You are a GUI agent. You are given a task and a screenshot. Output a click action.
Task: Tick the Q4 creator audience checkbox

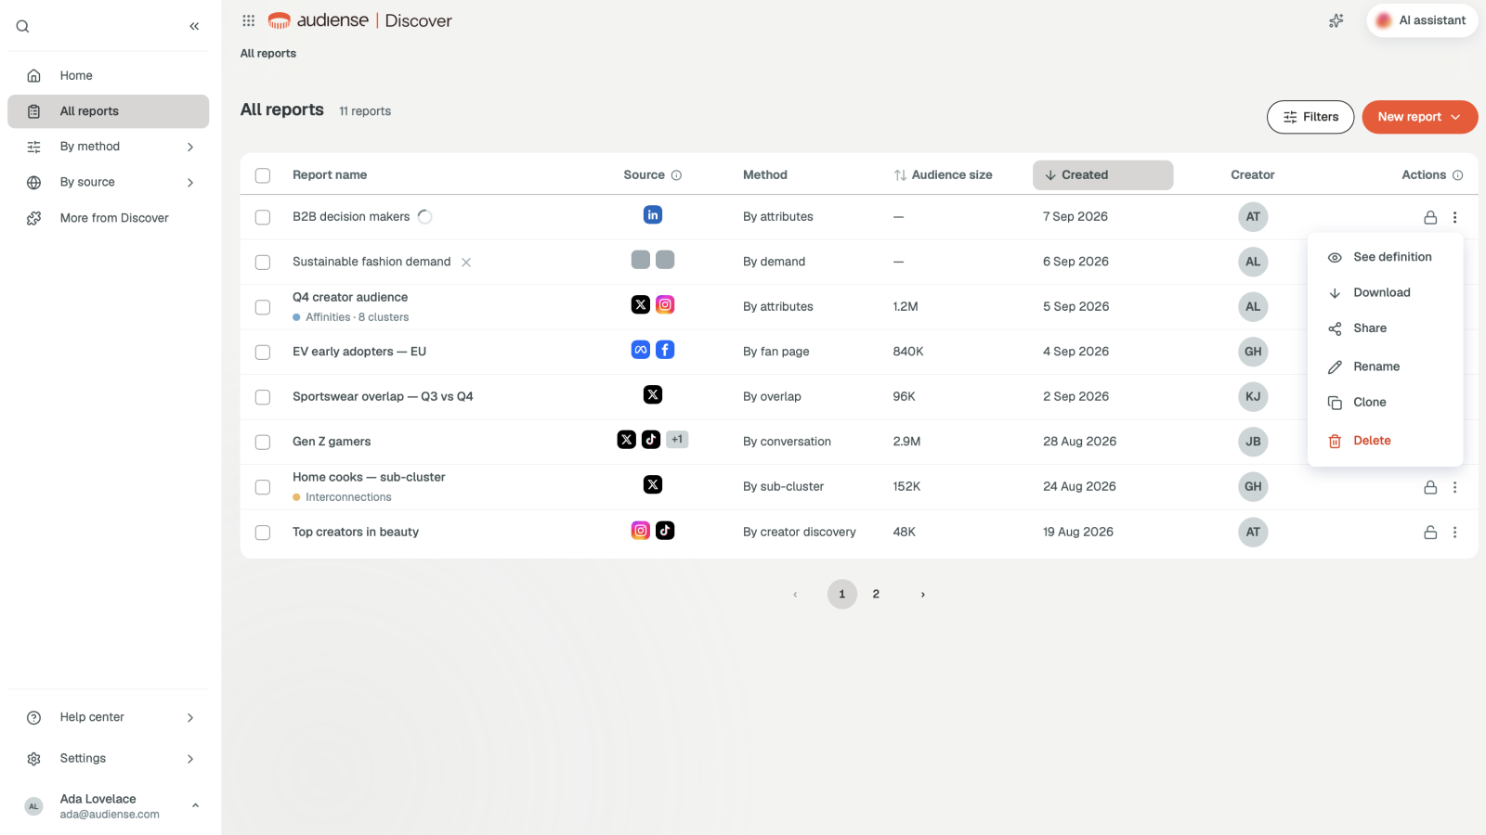coord(263,307)
